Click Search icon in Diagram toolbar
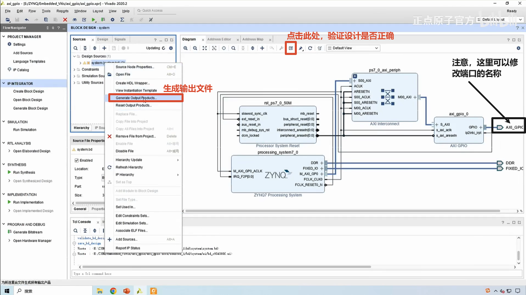The width and height of the screenshot is (526, 295). pyautogui.click(x=234, y=48)
